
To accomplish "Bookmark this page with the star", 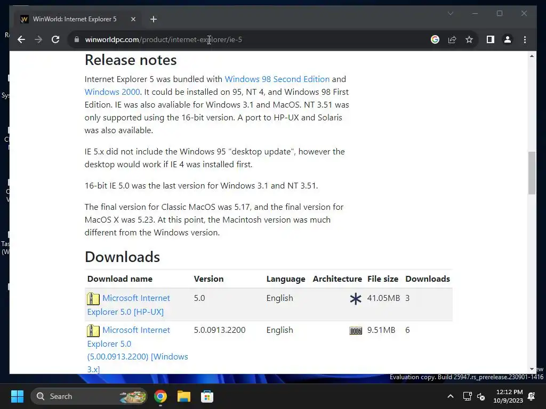I will pos(469,39).
